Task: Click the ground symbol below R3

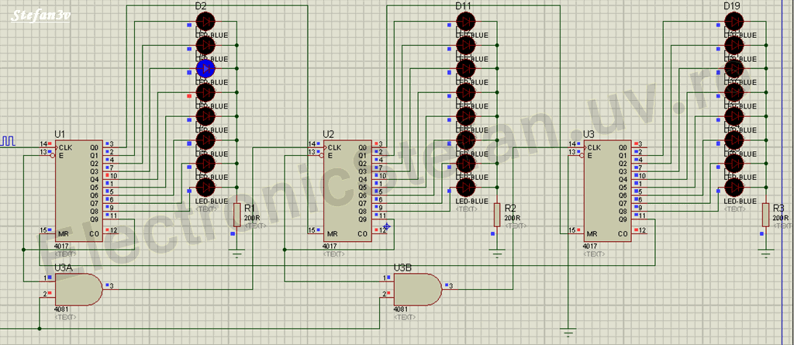Action: pos(766,251)
